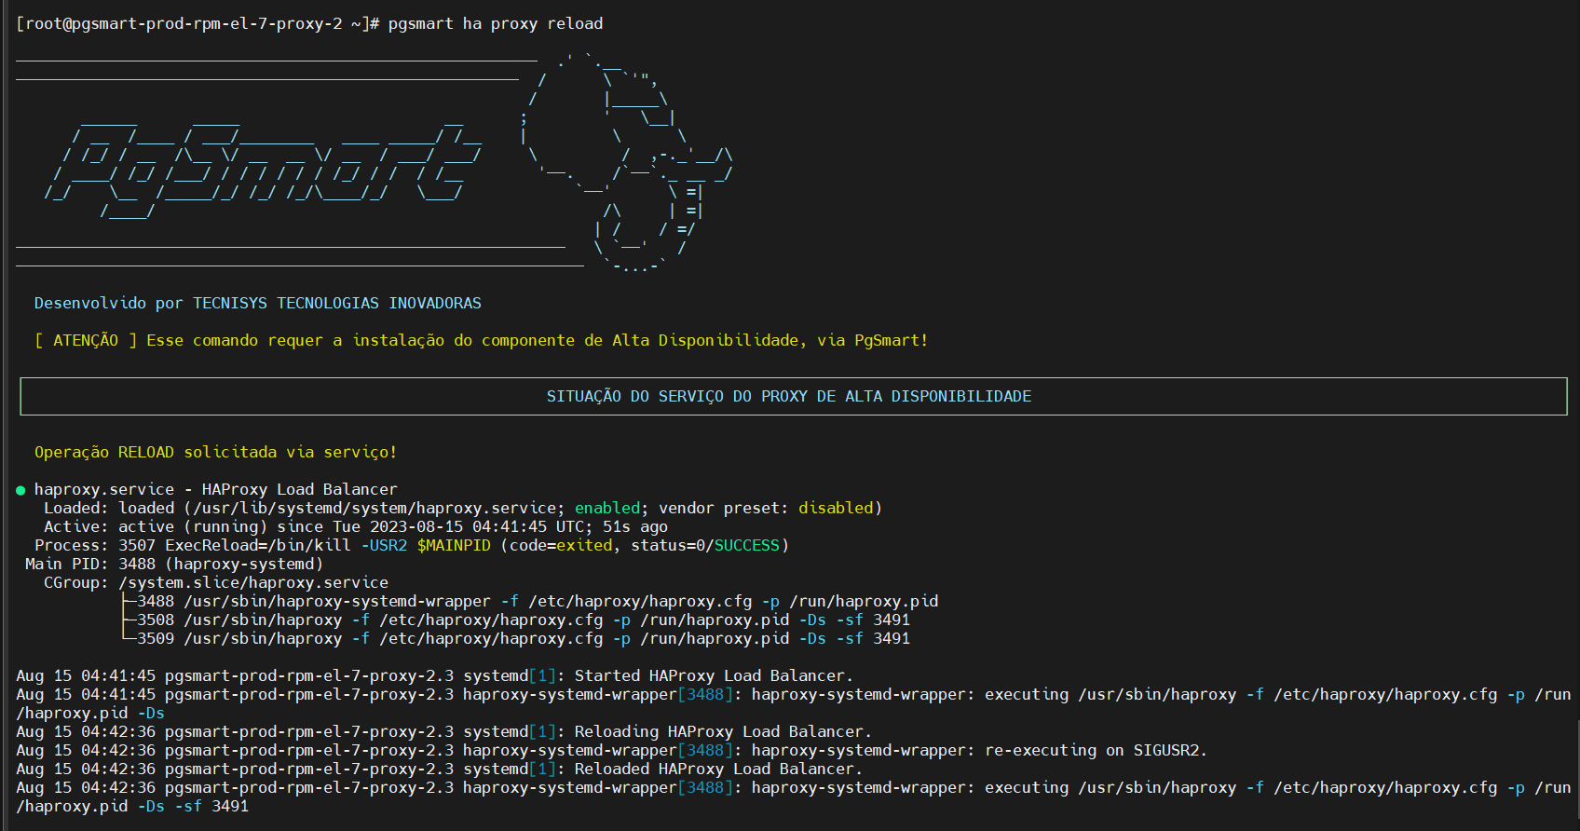The width and height of the screenshot is (1580, 831).
Task: Click timestamp 'Tue 2023-08-15 04:41:45 UTC'
Action: tap(458, 526)
